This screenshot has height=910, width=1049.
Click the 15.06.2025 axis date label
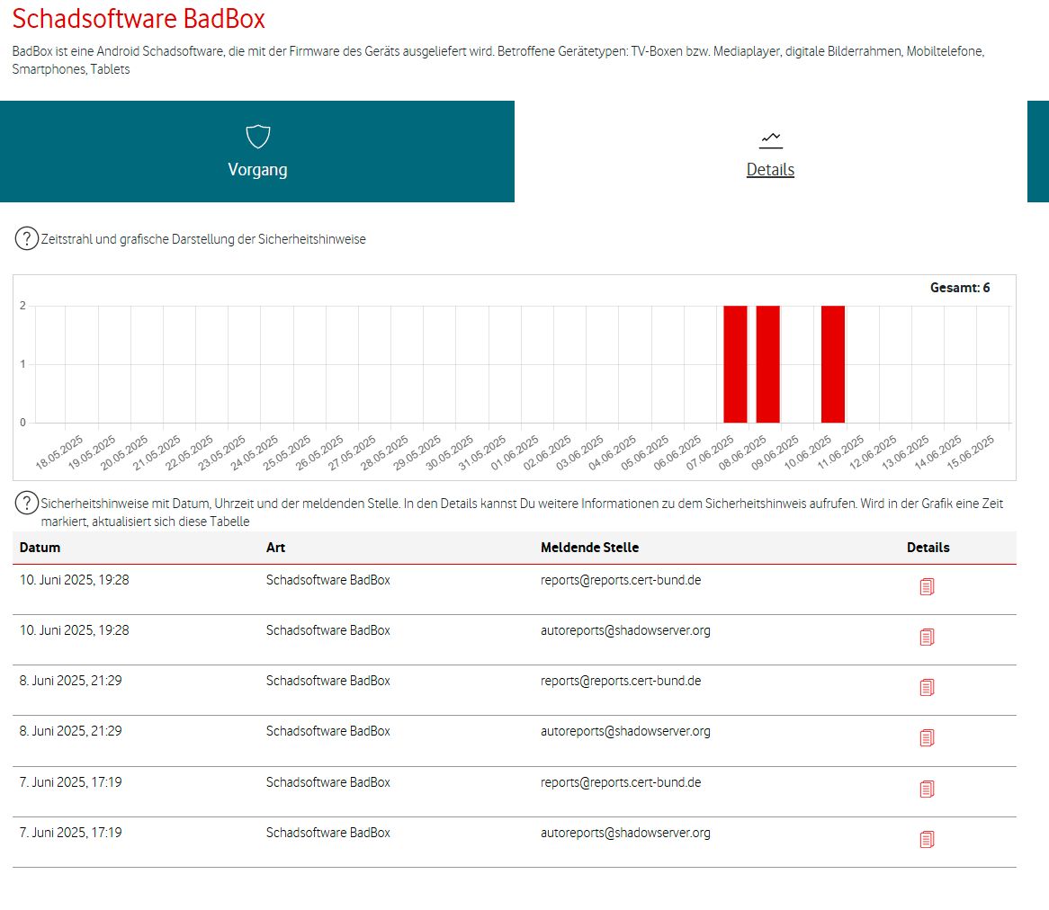(971, 452)
